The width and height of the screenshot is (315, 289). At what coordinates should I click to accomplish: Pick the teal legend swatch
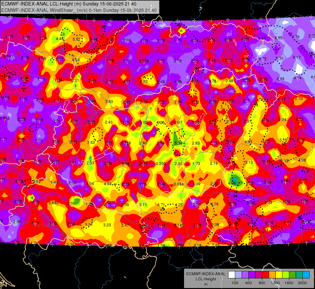click(x=299, y=275)
